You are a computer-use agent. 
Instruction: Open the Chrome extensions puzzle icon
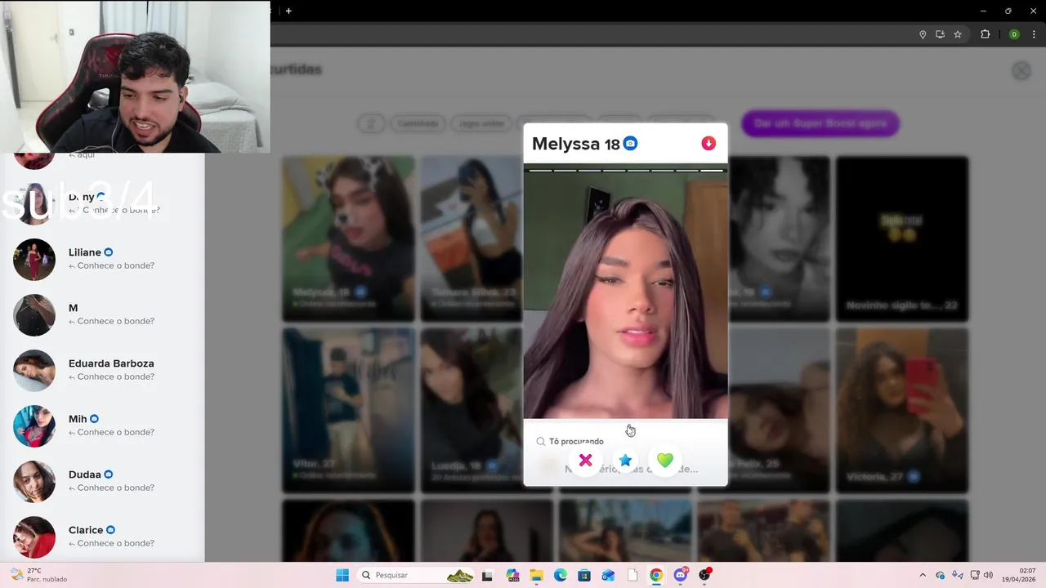pyautogui.click(x=985, y=34)
